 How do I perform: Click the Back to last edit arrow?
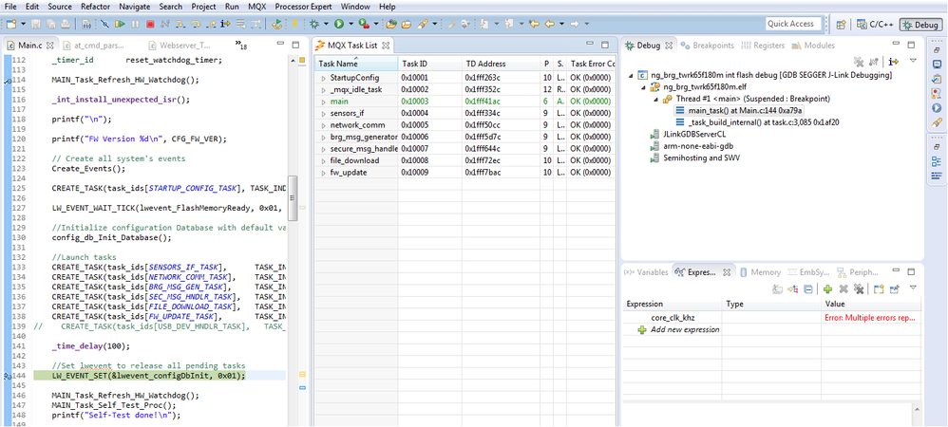click(x=534, y=24)
